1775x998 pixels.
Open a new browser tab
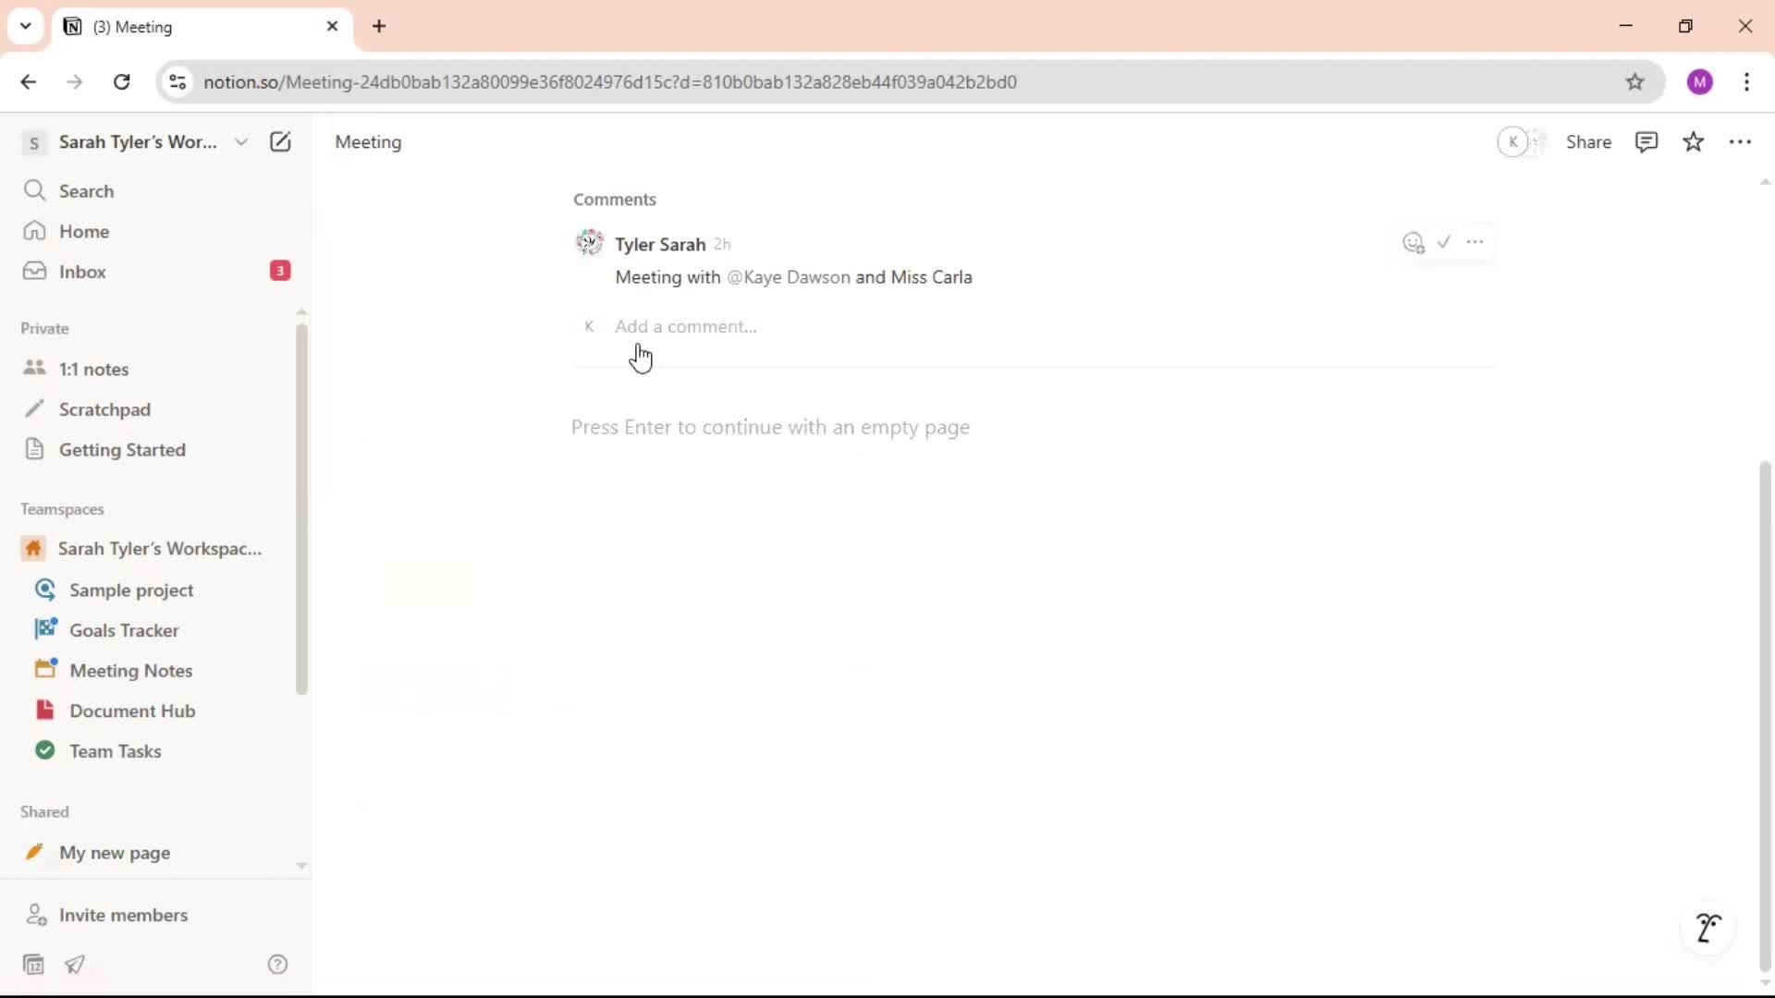379,26
